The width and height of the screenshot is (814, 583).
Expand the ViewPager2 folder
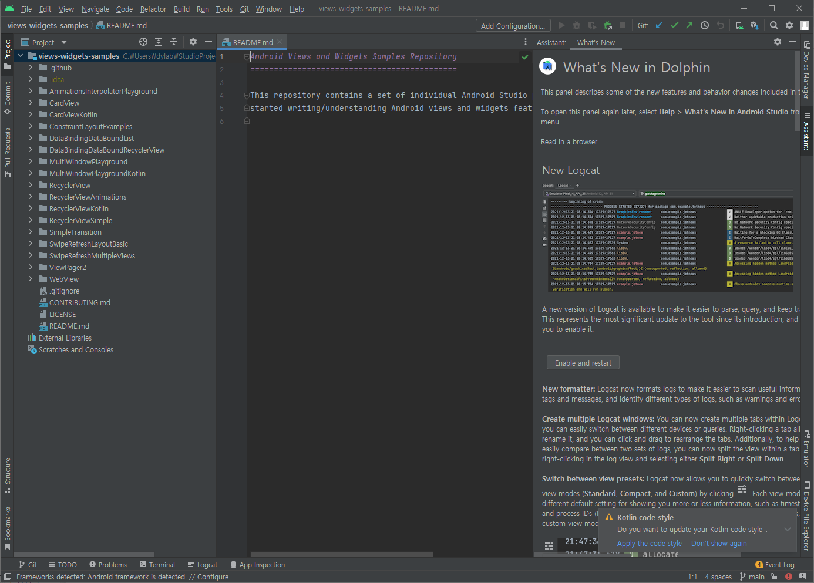(x=31, y=267)
